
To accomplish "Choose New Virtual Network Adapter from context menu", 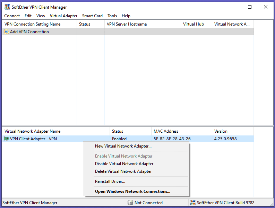I will click(x=136, y=146).
